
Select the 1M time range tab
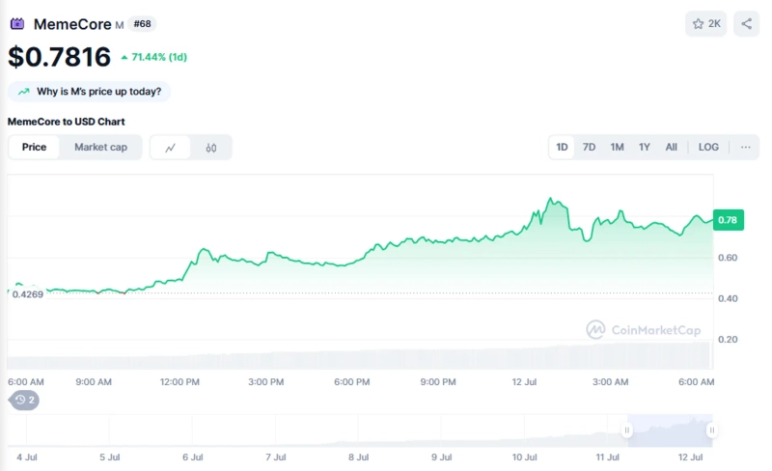pyautogui.click(x=617, y=148)
